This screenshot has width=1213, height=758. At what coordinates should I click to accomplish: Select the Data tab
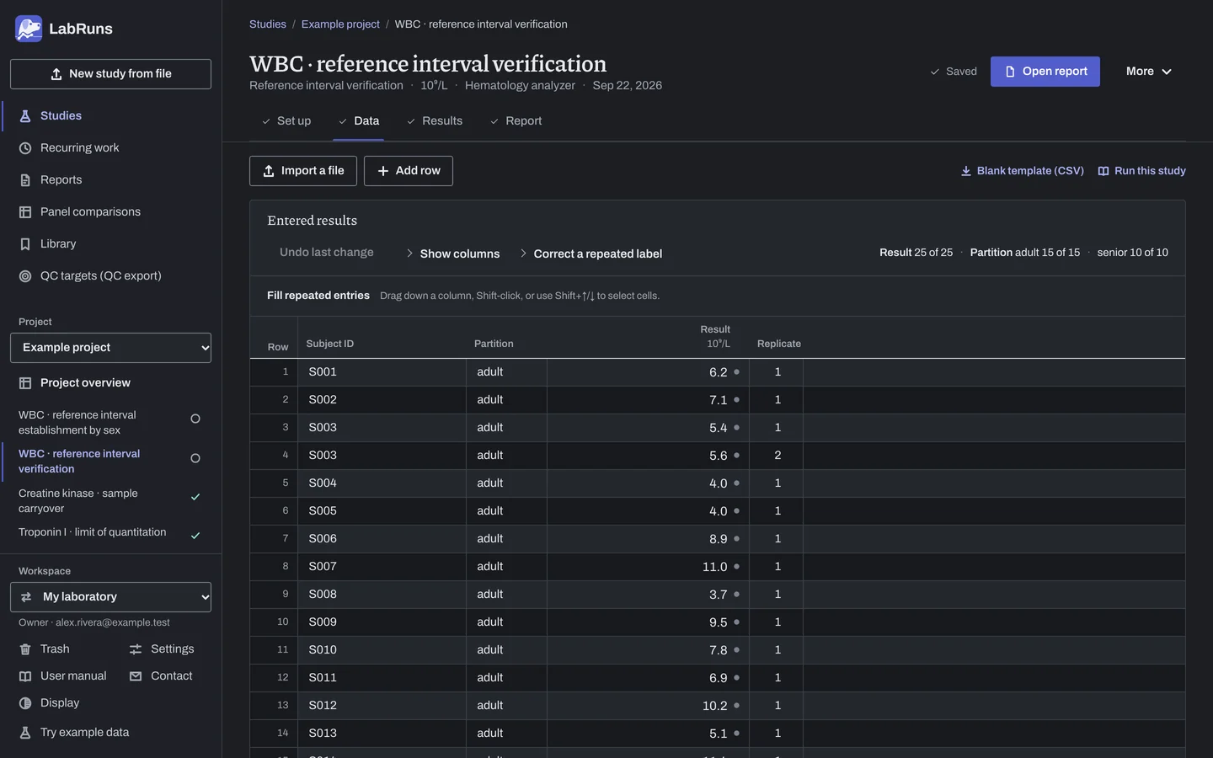click(x=359, y=121)
